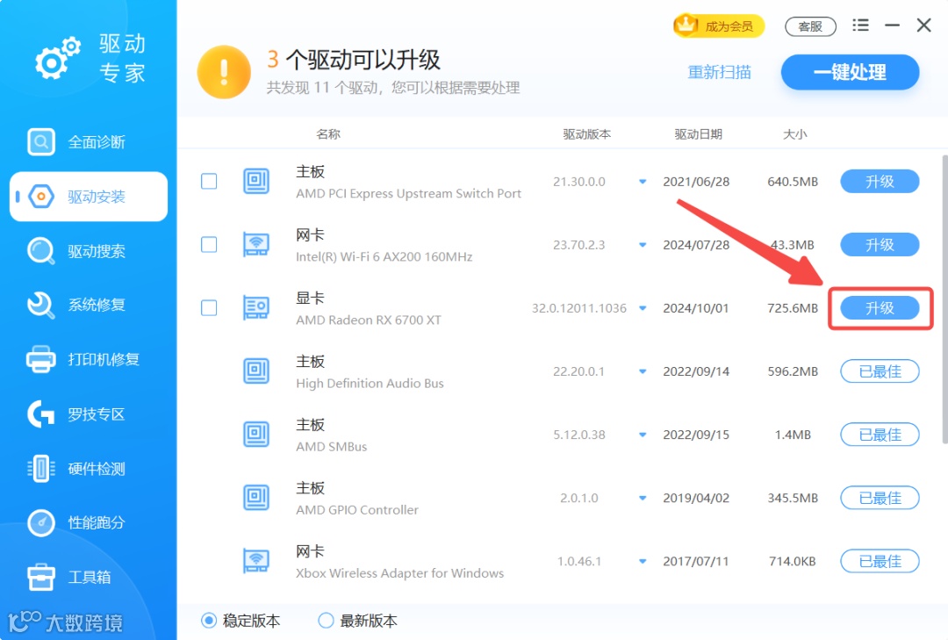Expand version dropdown for 32.0.12011.1036
This screenshot has width=948, height=640.
tap(643, 308)
